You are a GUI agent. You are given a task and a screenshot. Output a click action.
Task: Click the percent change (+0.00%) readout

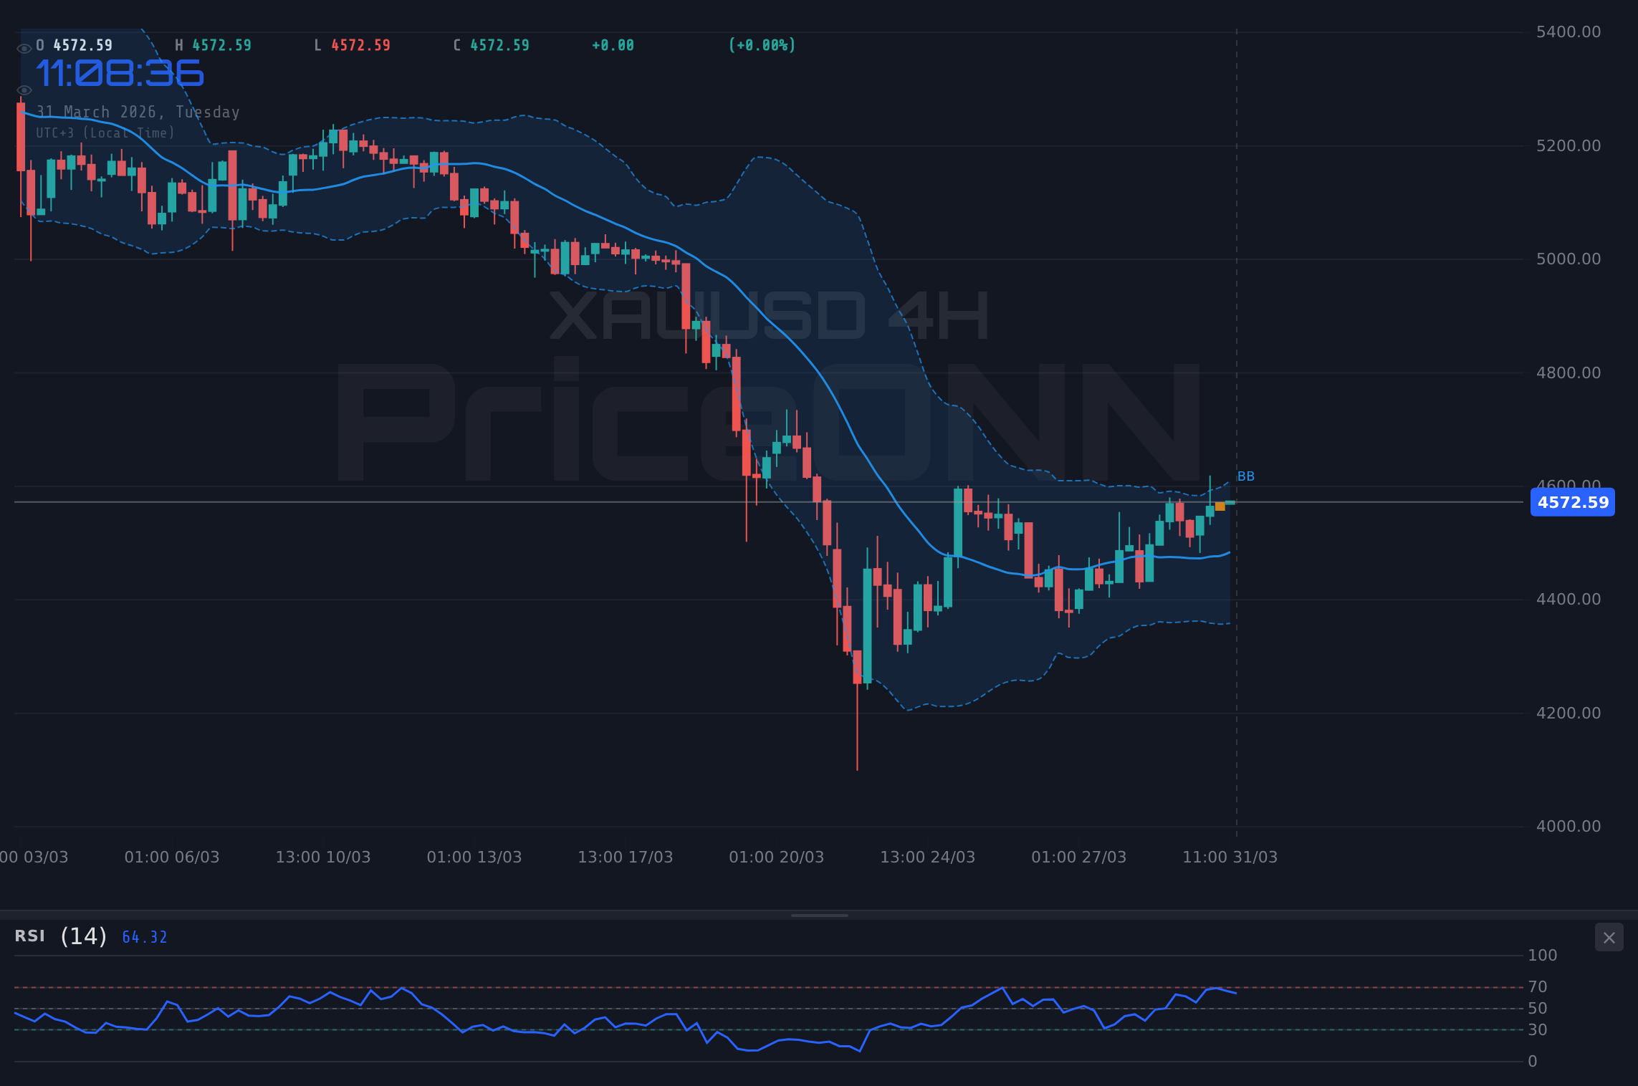point(762,44)
